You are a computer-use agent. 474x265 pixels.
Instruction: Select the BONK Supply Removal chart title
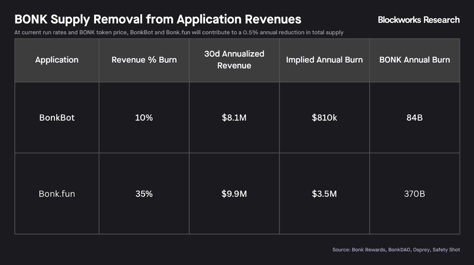coord(158,19)
